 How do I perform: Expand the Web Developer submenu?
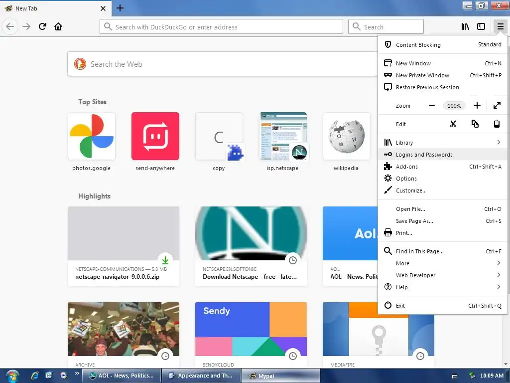point(443,275)
